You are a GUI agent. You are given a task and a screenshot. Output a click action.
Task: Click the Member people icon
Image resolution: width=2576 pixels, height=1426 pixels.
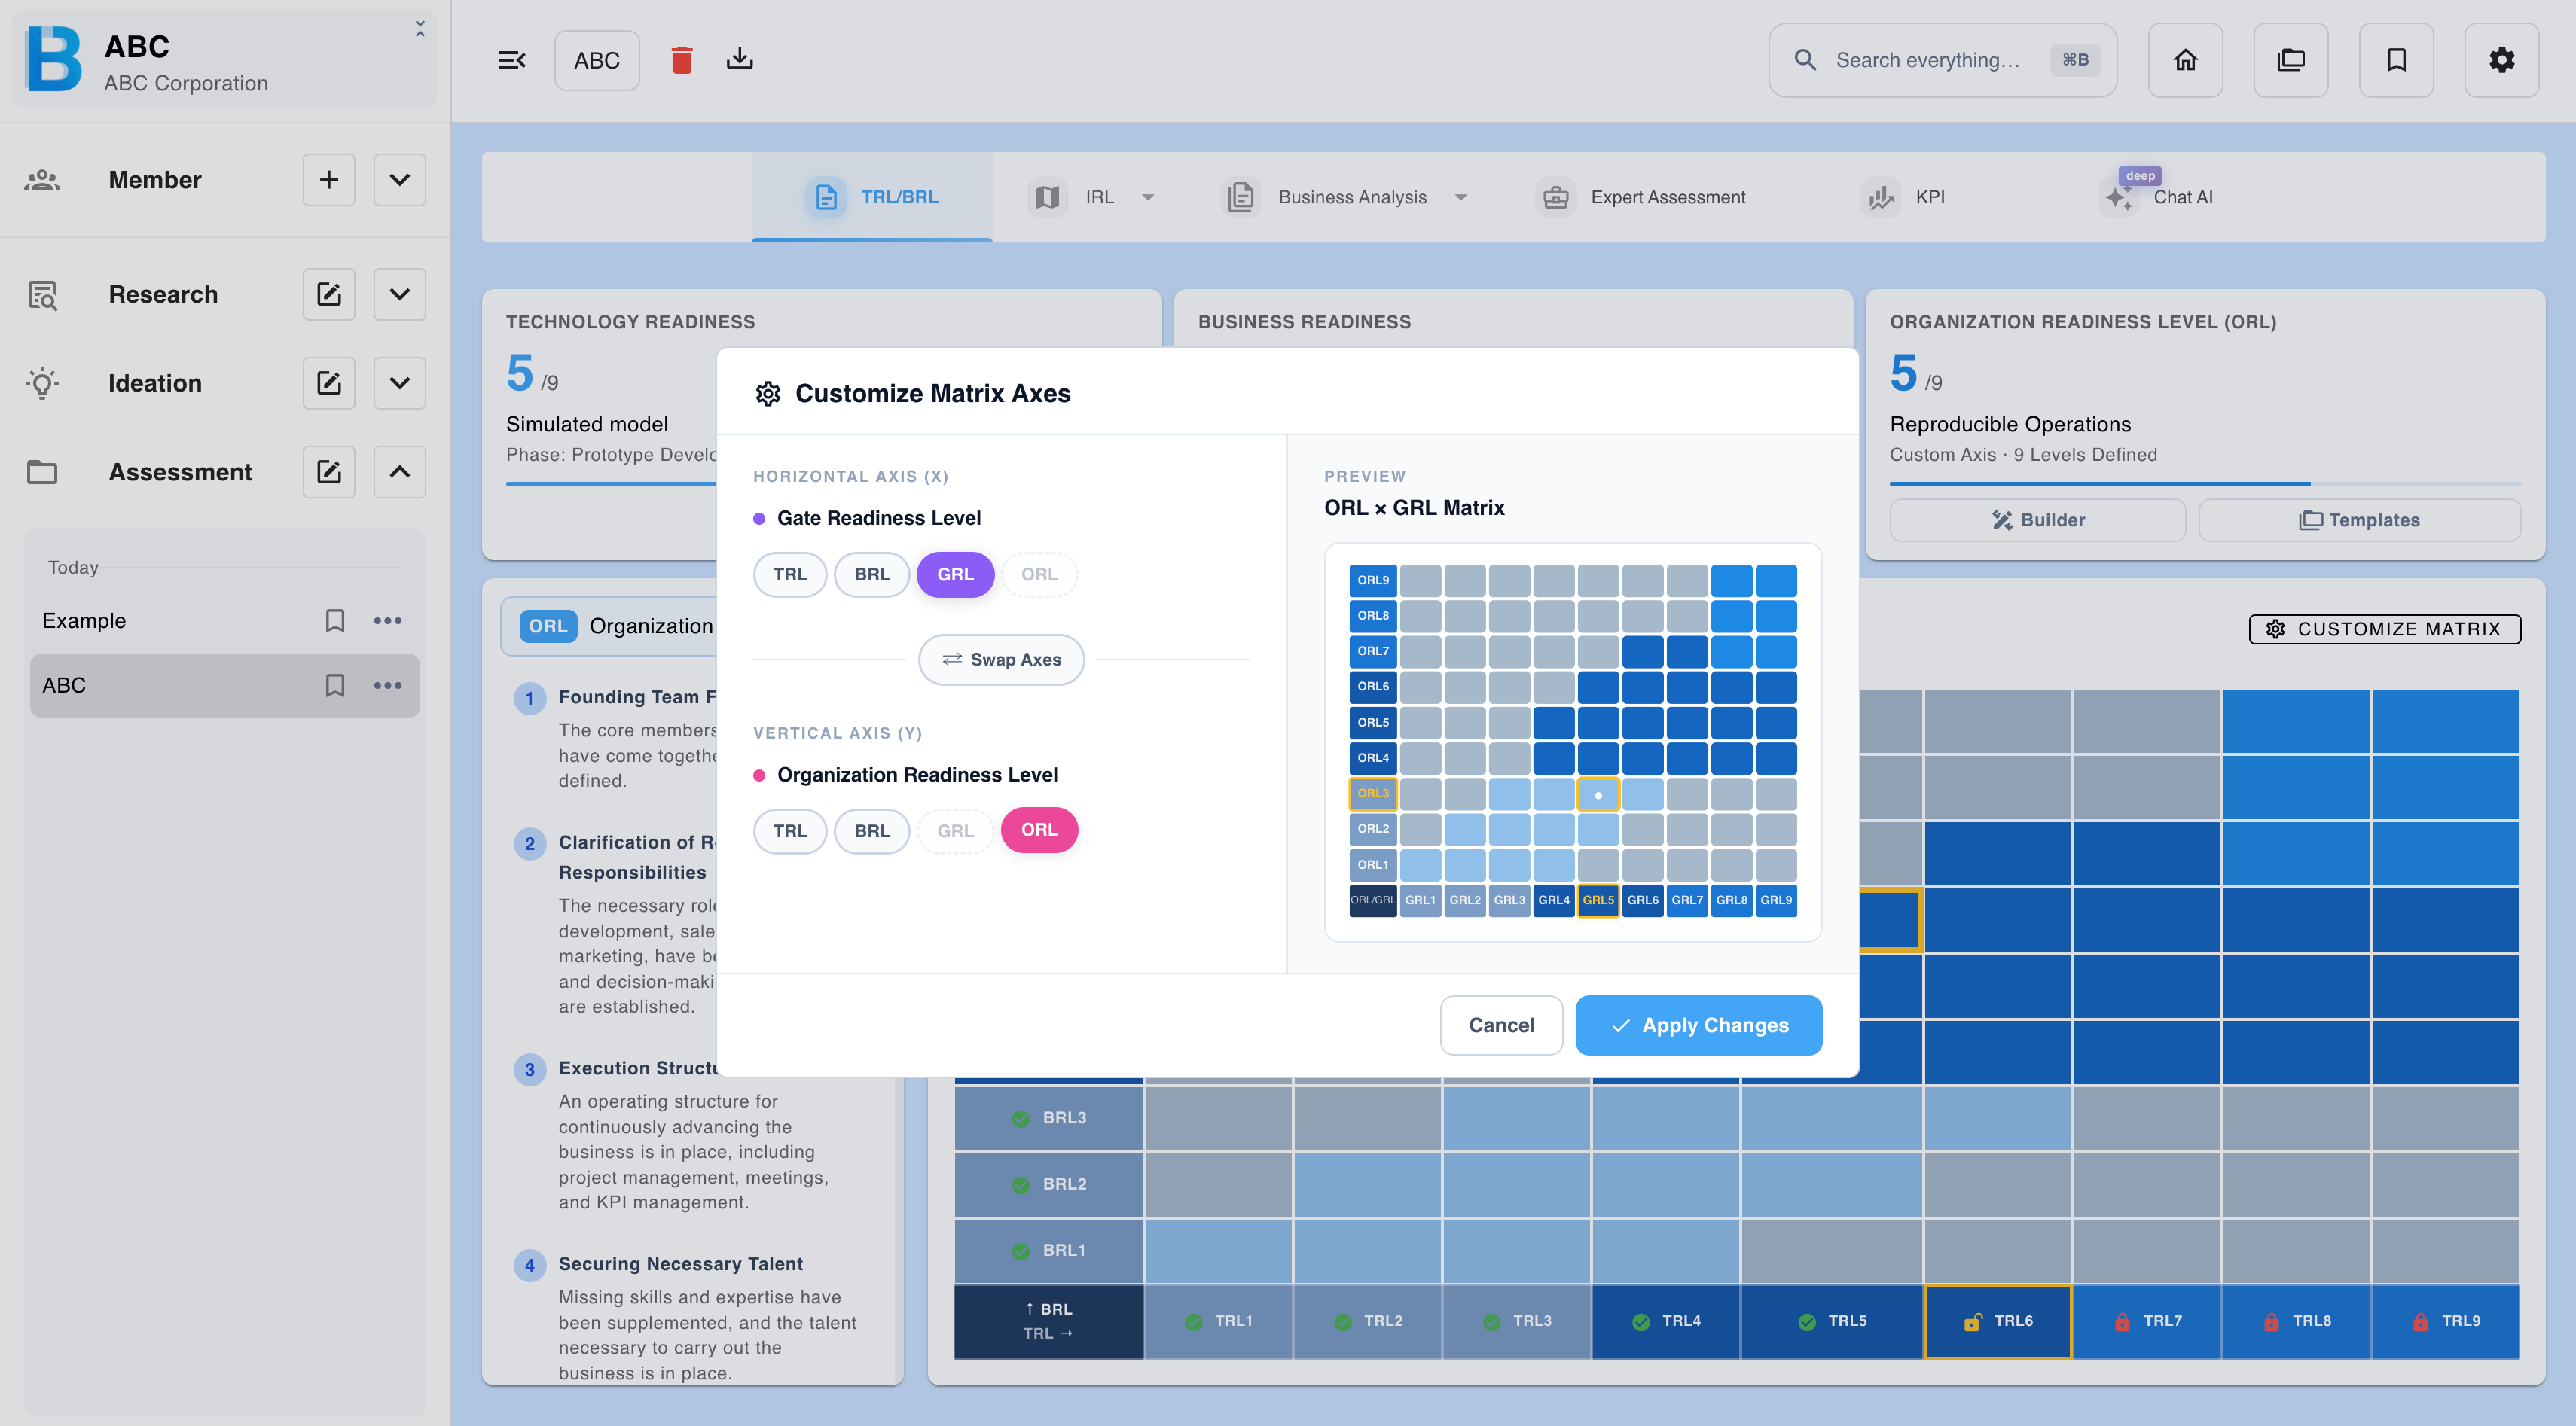[42, 180]
